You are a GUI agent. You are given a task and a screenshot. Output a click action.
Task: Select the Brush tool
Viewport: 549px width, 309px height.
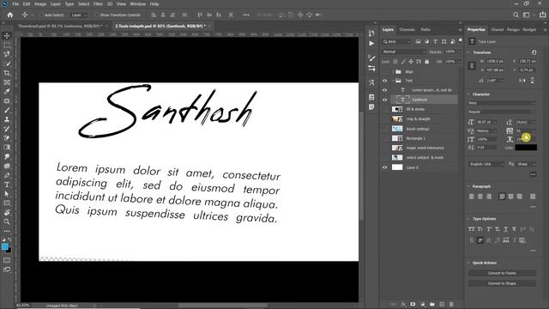(7, 110)
